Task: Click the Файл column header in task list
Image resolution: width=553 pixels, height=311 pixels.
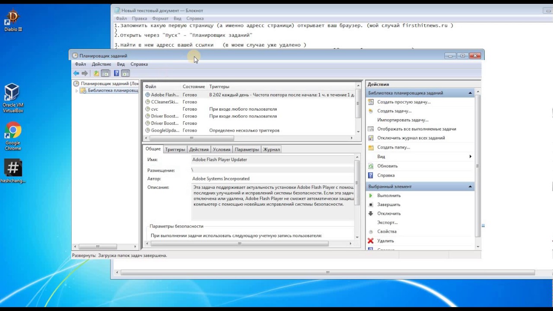Action: pyautogui.click(x=162, y=87)
